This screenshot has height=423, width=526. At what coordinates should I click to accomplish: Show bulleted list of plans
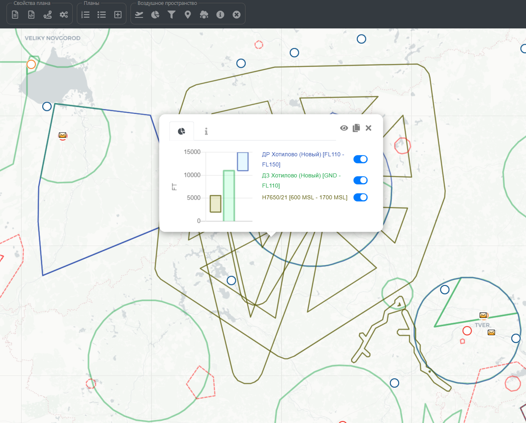click(102, 15)
